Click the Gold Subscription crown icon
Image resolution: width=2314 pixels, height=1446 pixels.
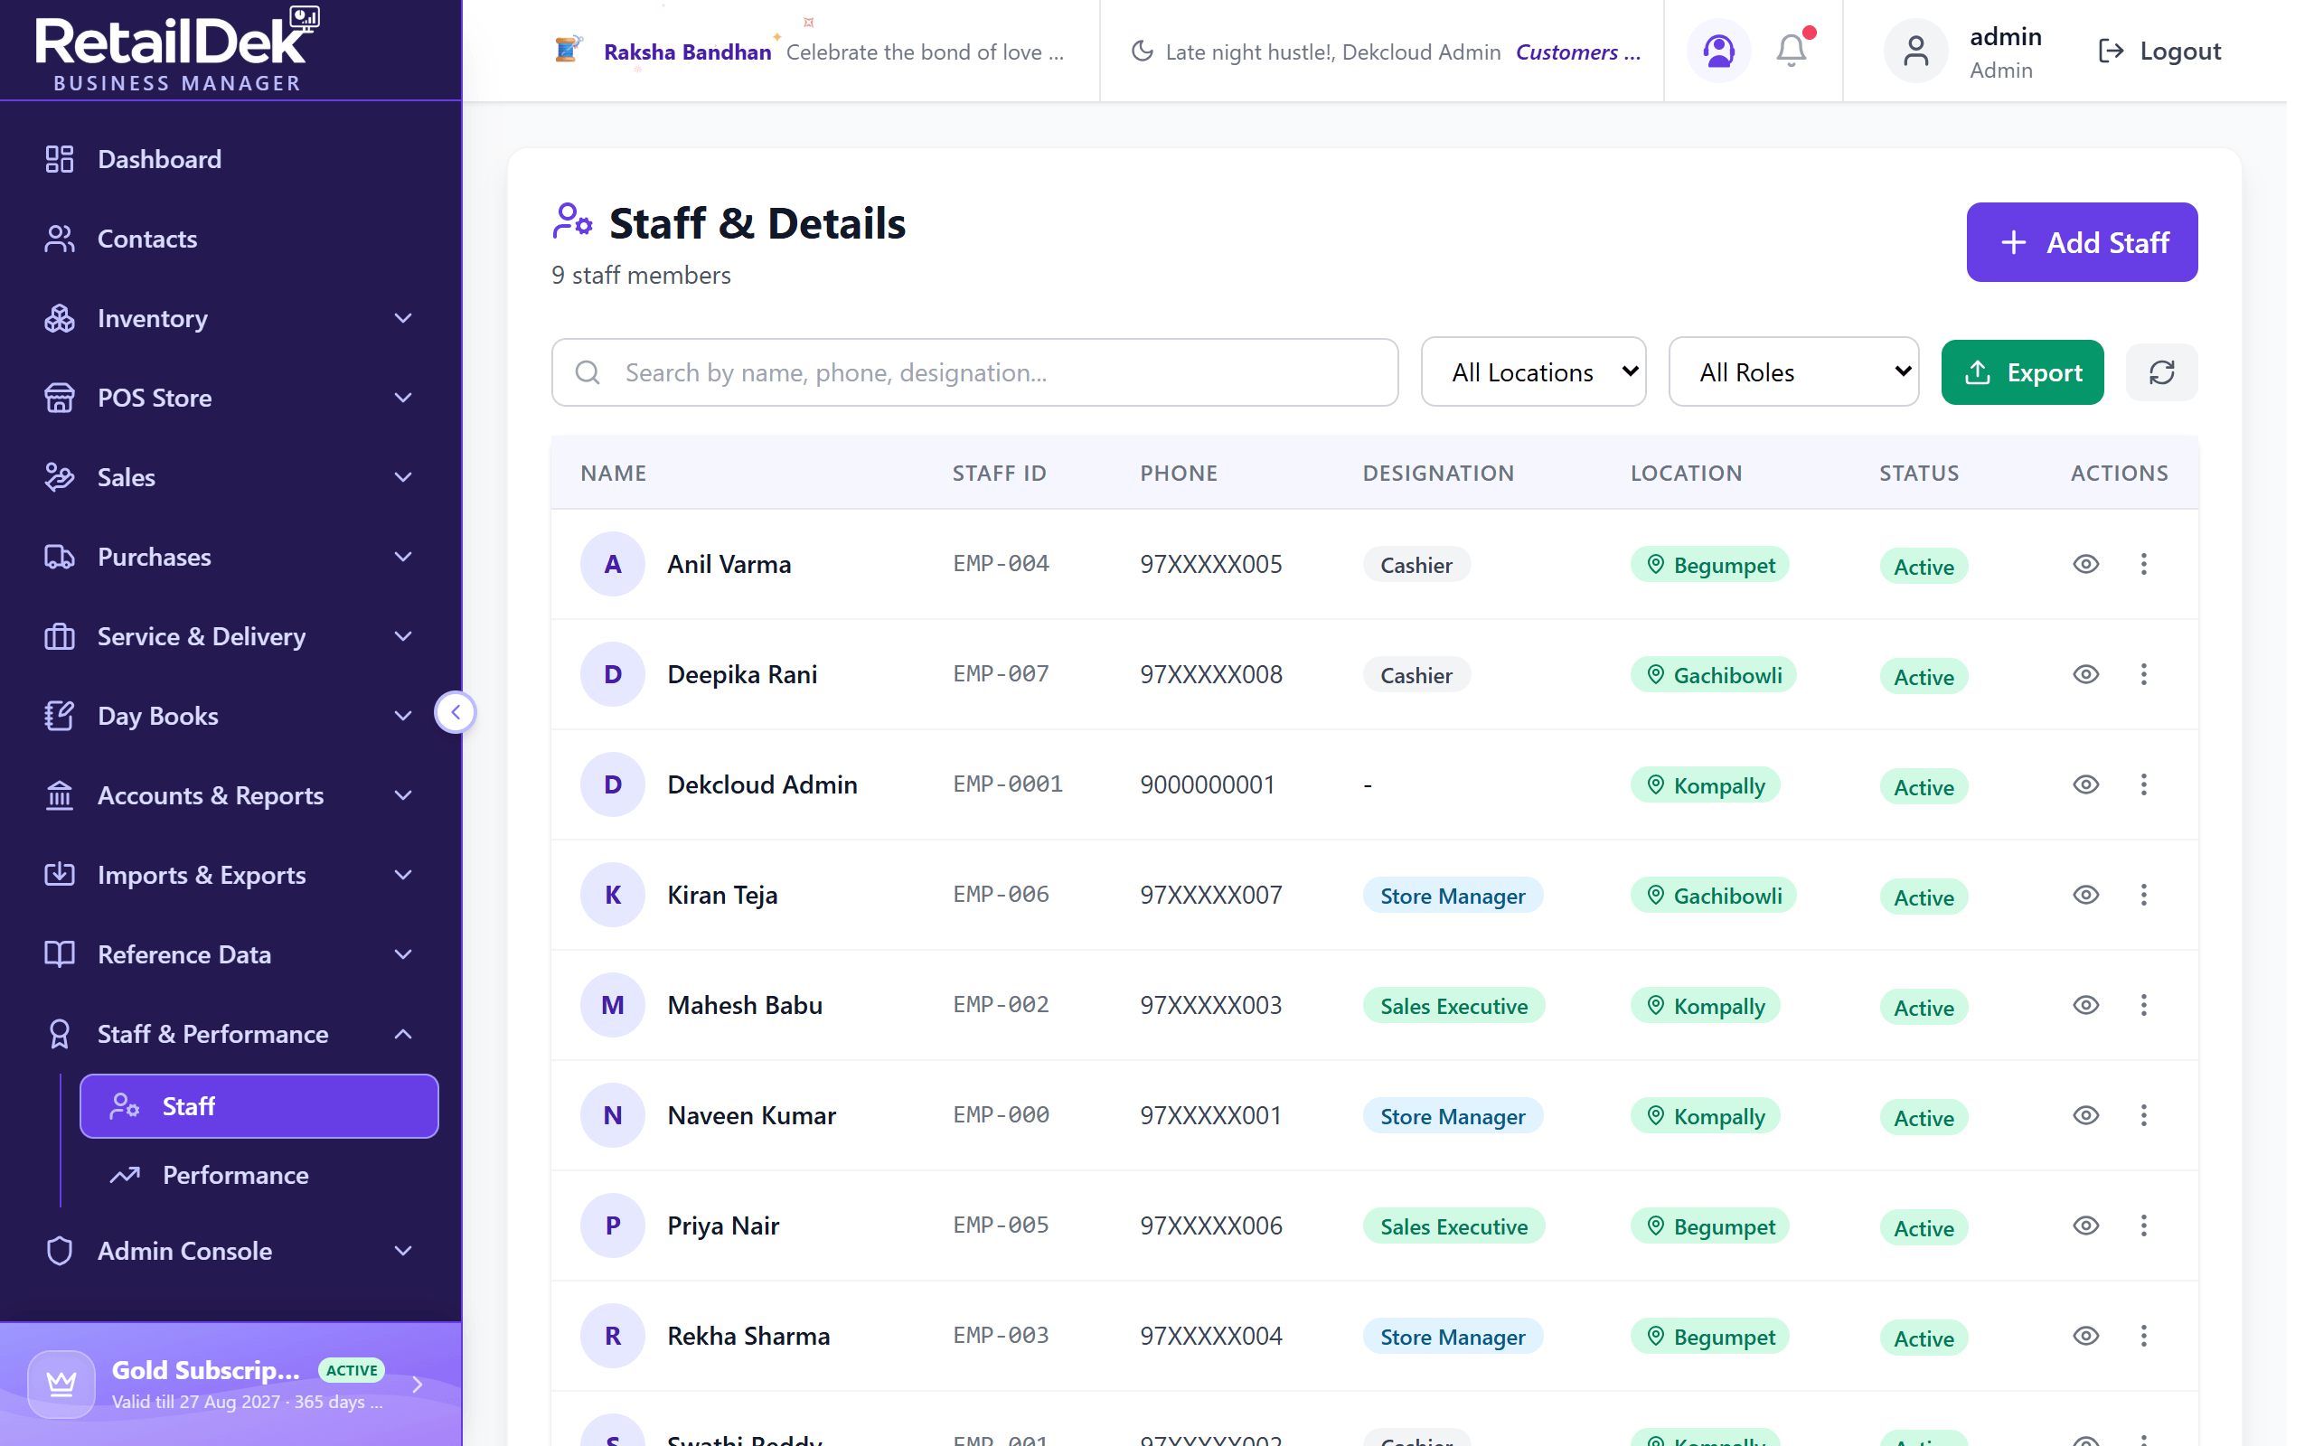point(61,1383)
